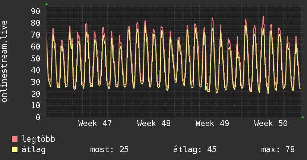Click the green arrow at x-axis end
Viewport: 307px width, 160px height.
click(303, 117)
